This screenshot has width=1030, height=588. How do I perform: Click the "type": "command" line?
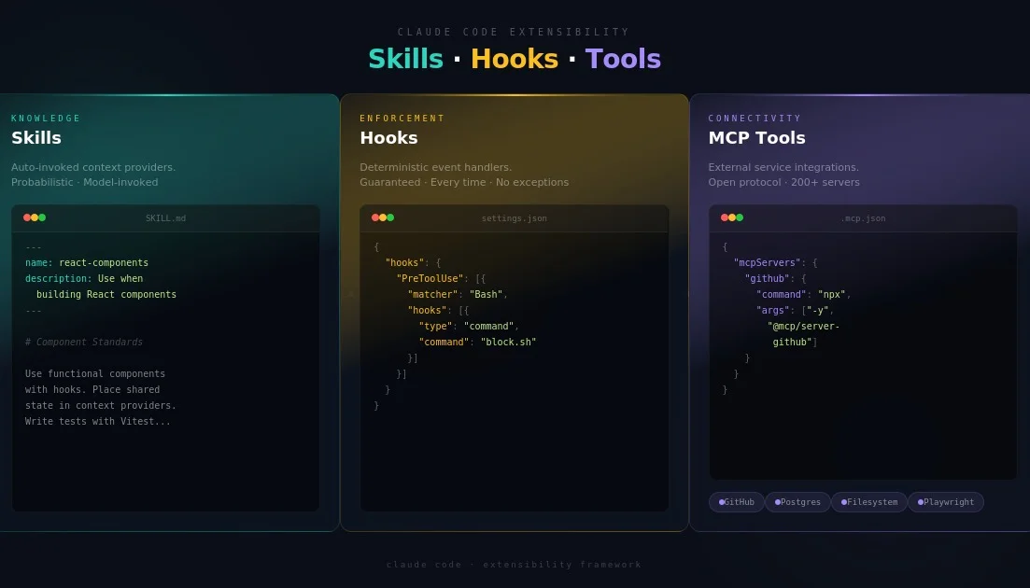[469, 326]
